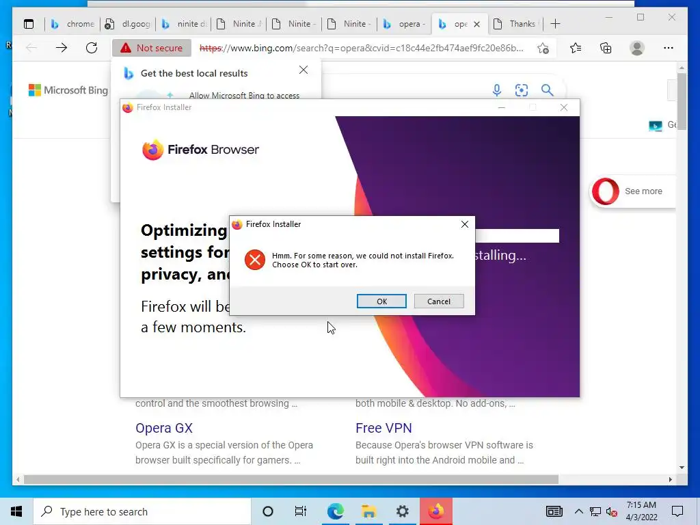Open File Explorer from the taskbar
The width and height of the screenshot is (700, 525).
click(x=368, y=511)
